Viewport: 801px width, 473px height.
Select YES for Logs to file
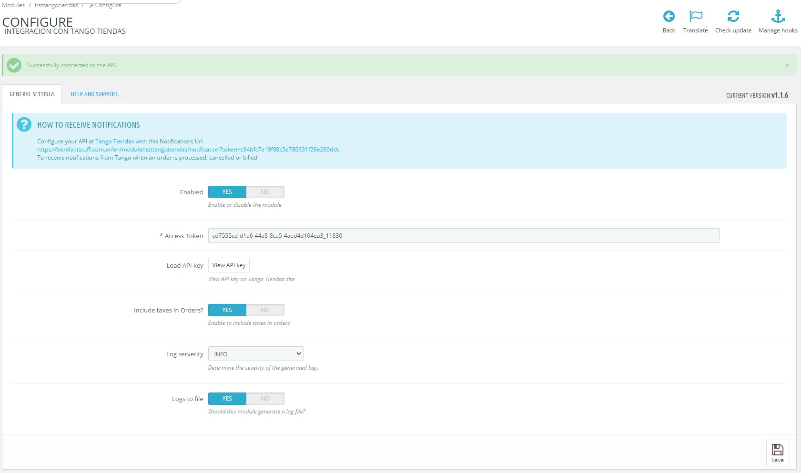click(x=227, y=399)
